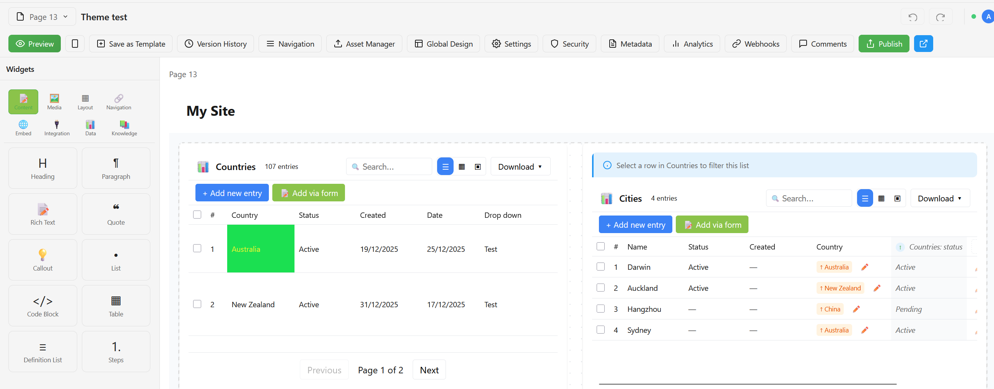Toggle select-all checkbox in Countries table
The height and width of the screenshot is (389, 994).
[197, 214]
